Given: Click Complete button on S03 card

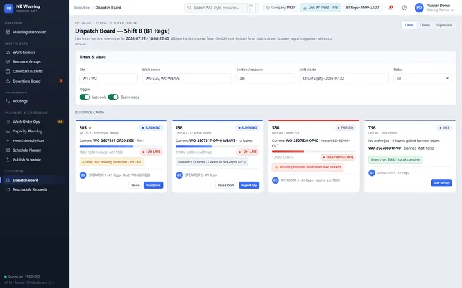Looking at the screenshot, I should coord(153,185).
